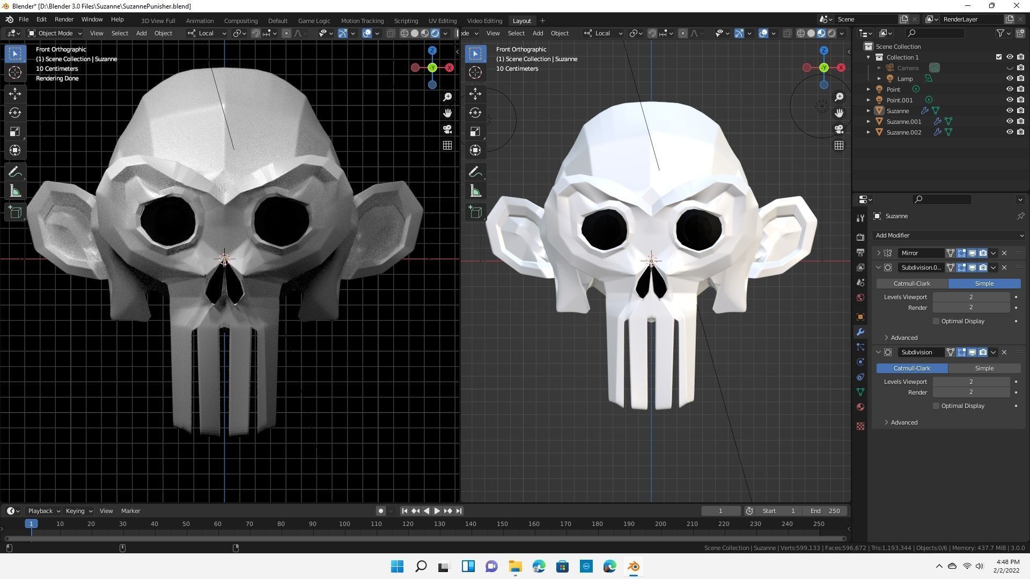Open the Keying menu in timeline
The height and width of the screenshot is (579, 1030).
tap(78, 511)
